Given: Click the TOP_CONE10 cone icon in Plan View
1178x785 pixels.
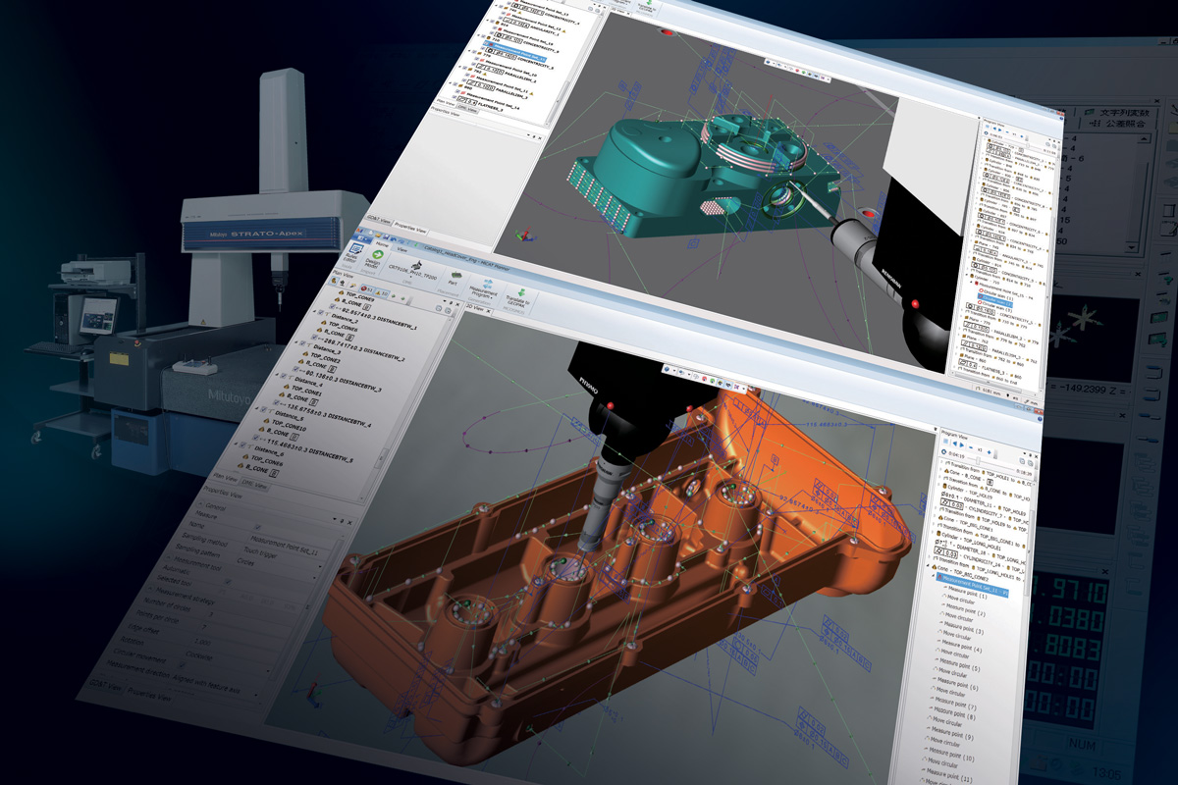Looking at the screenshot, I should [x=266, y=422].
